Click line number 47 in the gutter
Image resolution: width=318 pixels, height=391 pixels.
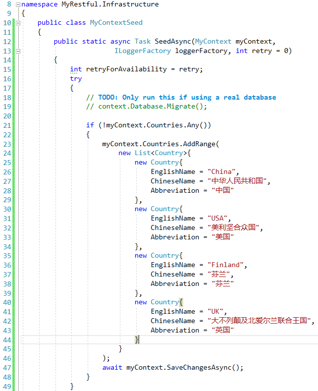pyautogui.click(x=7, y=368)
